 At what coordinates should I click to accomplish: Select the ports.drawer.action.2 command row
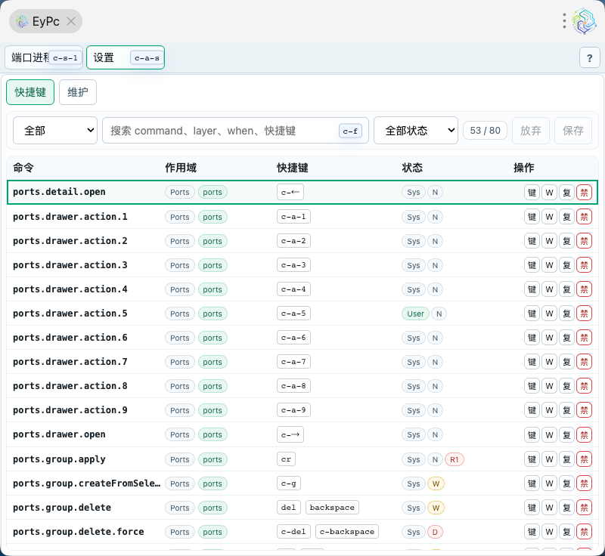pos(302,241)
